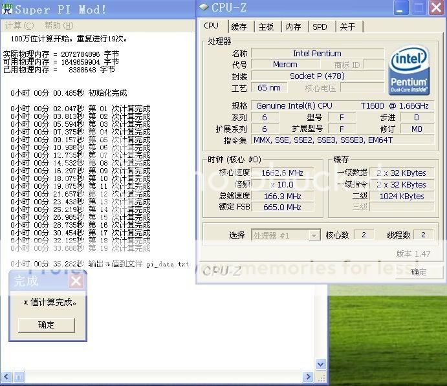Switch to the 缓存 tab

239,27
